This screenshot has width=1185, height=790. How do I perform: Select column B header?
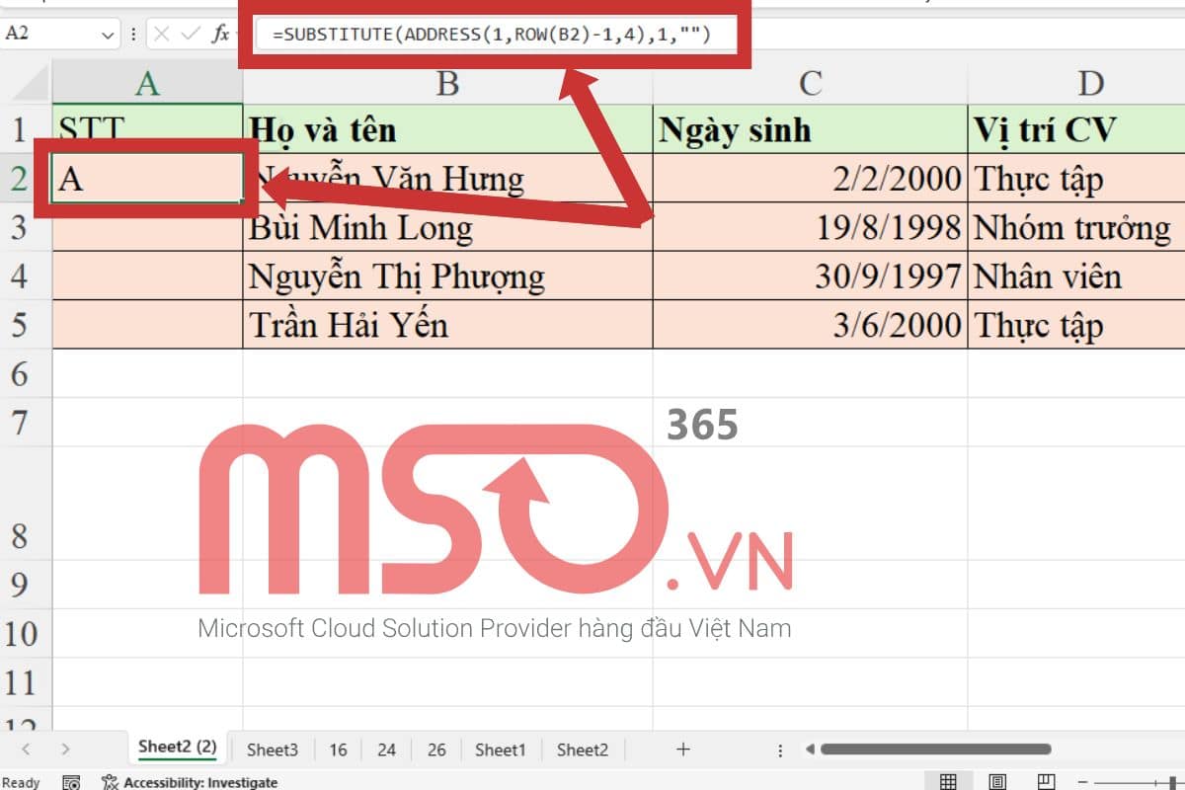447,83
